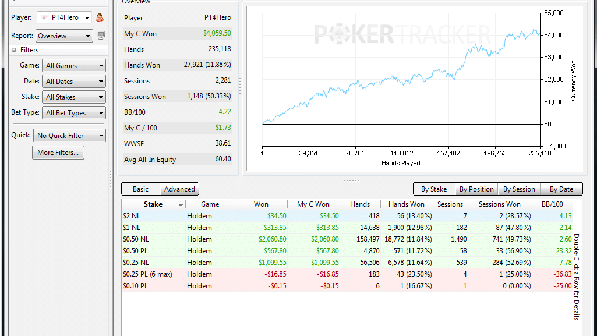The height and width of the screenshot is (336, 597).
Task: Select the $0.50 PL stake row
Action: point(347,251)
